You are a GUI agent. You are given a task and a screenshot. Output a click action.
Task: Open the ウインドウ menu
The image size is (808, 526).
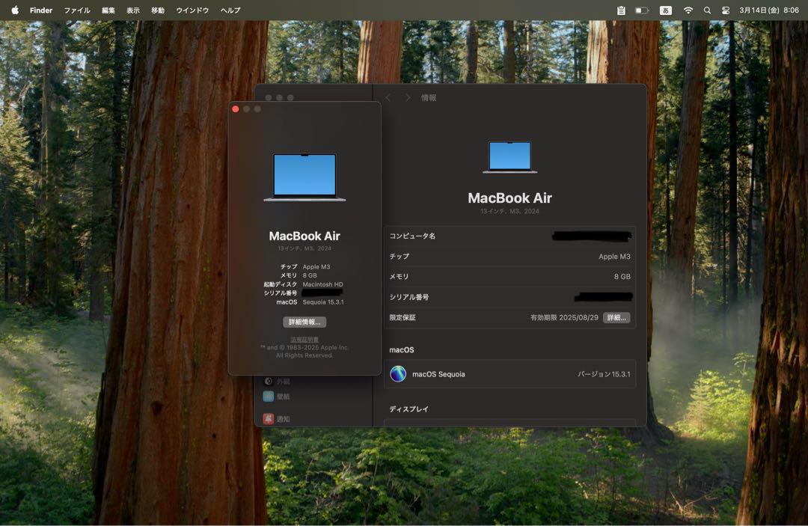click(192, 10)
